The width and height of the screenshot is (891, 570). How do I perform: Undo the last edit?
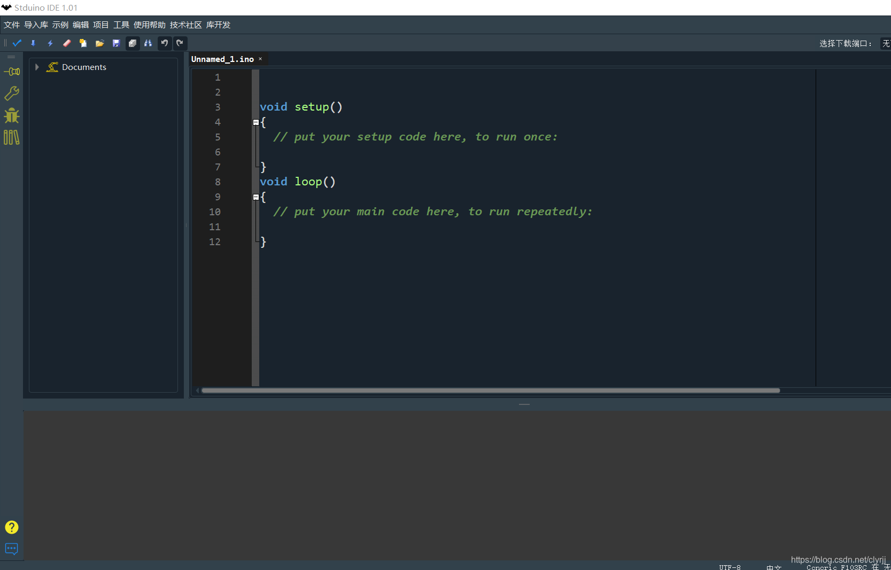(x=165, y=43)
